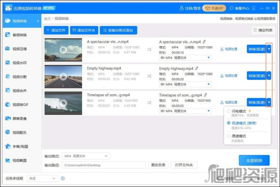Play the Timelapse video thumbnail
The height and width of the screenshot is (187, 280).
pos(63,103)
